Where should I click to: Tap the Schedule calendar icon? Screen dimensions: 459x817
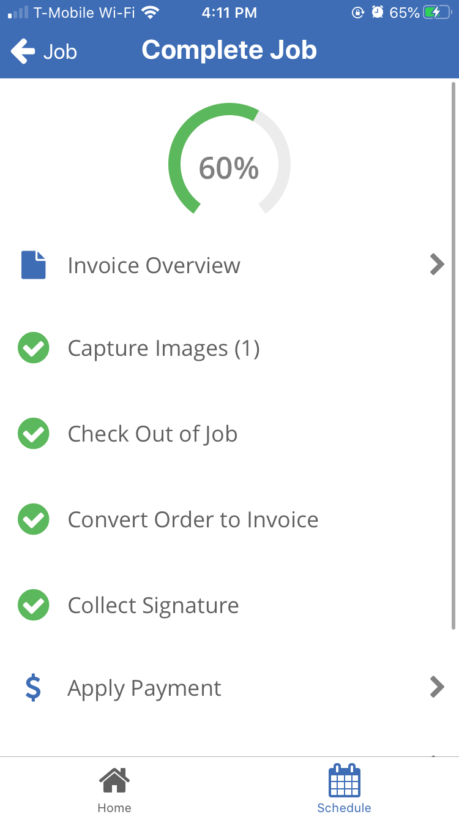[x=345, y=781]
